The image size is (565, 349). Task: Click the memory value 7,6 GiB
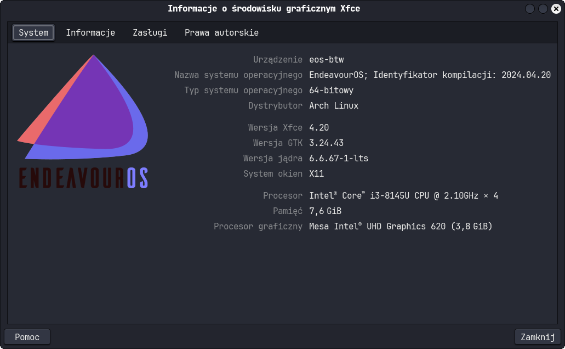click(326, 211)
